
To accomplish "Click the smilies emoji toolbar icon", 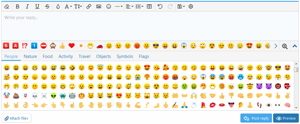I will point(108,6).
